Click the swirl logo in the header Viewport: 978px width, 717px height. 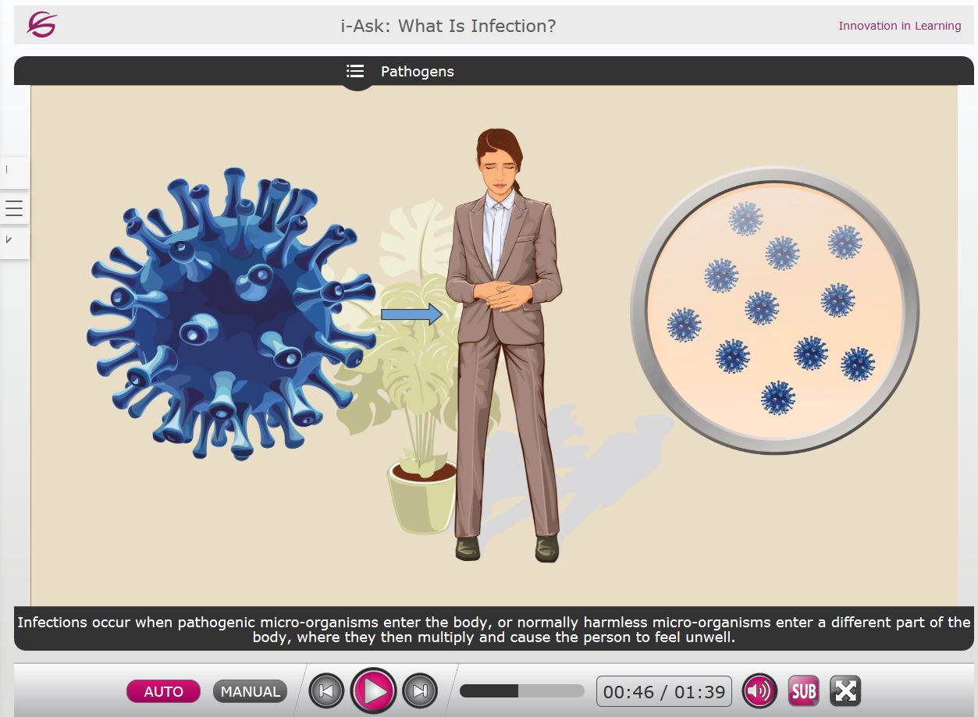point(42,25)
